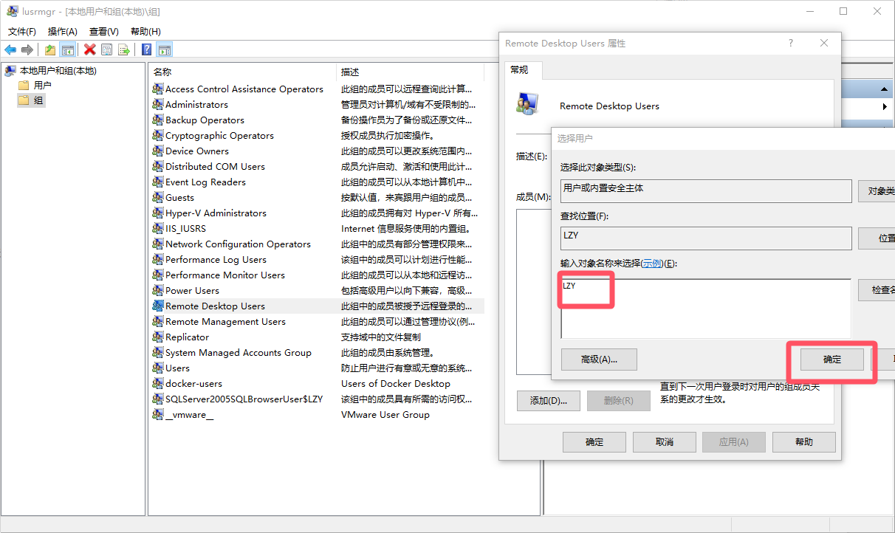Screen dimensions: 895x533
Task: Click the Remote Desktop Users dialog header icon
Action: 527,105
